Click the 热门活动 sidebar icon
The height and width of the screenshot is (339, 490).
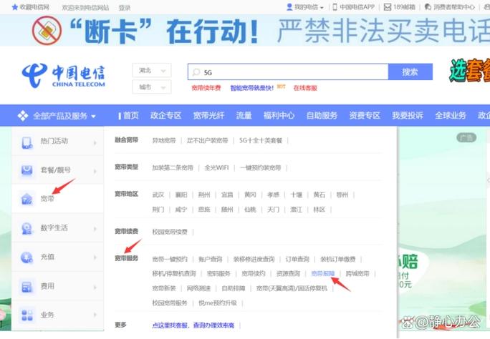(x=27, y=142)
